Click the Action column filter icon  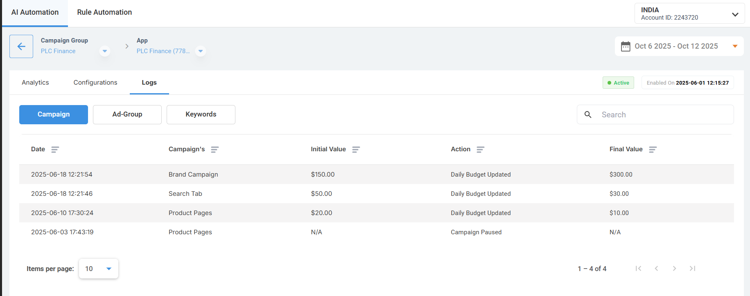coord(480,150)
